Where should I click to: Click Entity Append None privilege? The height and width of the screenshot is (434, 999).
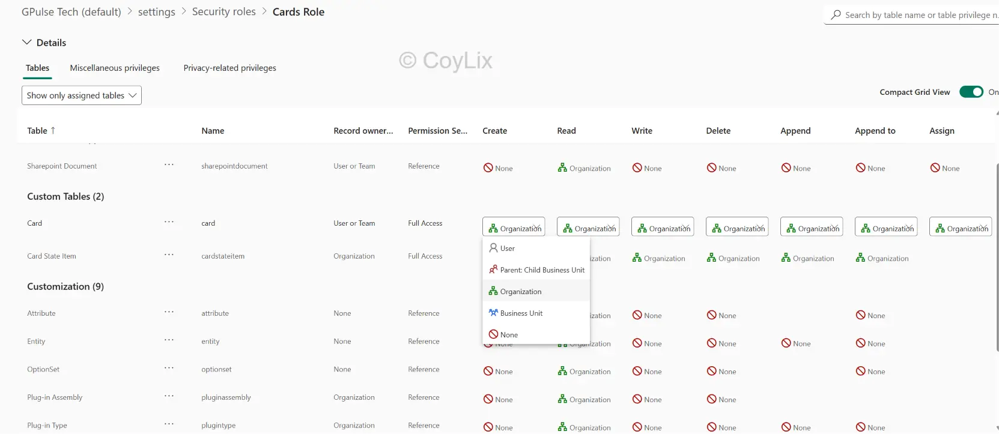(x=796, y=343)
